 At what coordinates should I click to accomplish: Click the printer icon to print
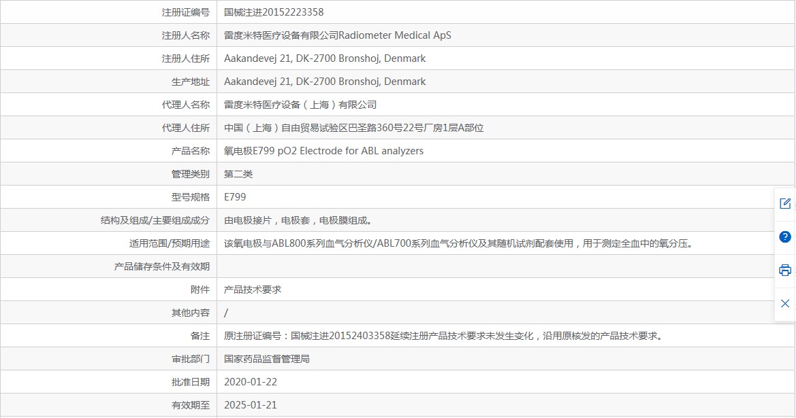[x=785, y=270]
